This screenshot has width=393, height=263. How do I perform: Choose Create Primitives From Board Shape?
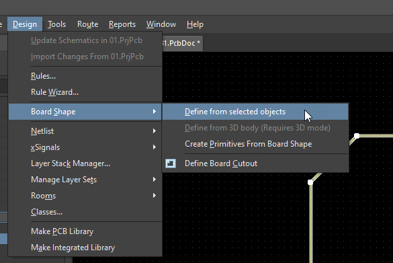tap(255, 144)
